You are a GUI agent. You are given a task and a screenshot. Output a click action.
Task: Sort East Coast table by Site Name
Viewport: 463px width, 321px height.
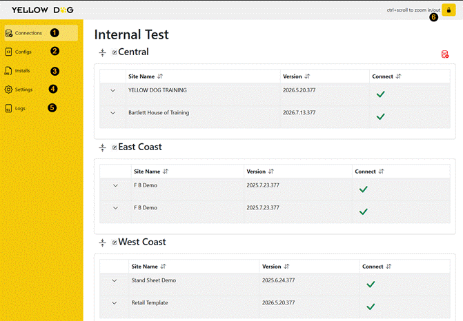tap(166, 172)
